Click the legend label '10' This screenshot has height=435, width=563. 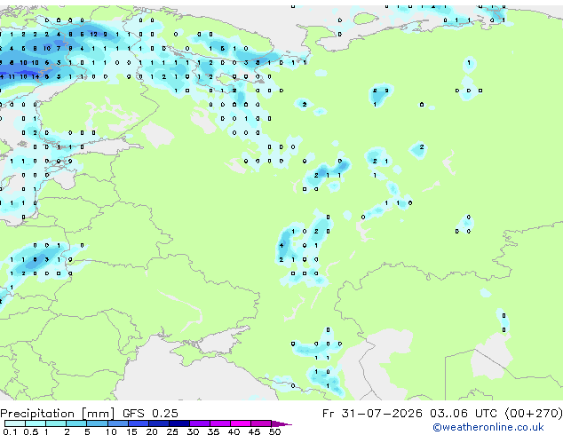click(111, 431)
